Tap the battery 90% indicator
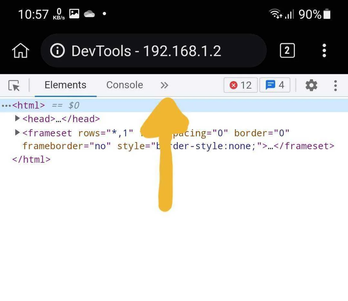 click(x=314, y=14)
